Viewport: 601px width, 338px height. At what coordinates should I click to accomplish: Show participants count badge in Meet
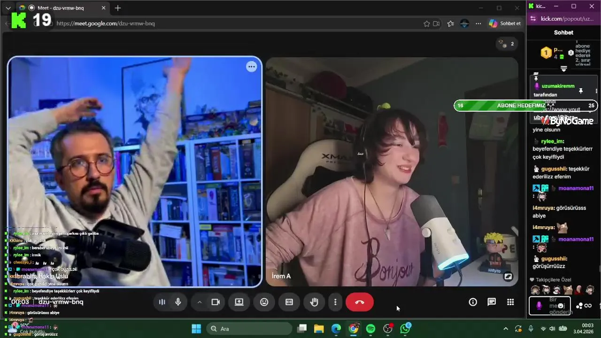tap(507, 44)
